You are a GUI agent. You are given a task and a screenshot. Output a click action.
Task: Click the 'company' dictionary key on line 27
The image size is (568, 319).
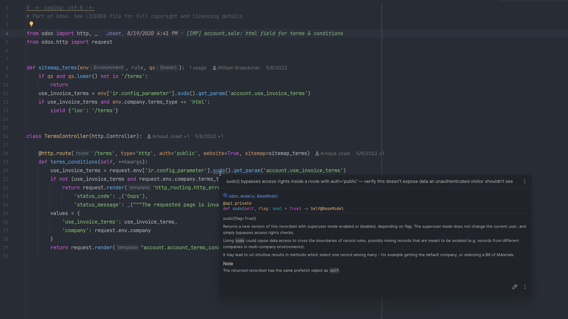point(75,230)
